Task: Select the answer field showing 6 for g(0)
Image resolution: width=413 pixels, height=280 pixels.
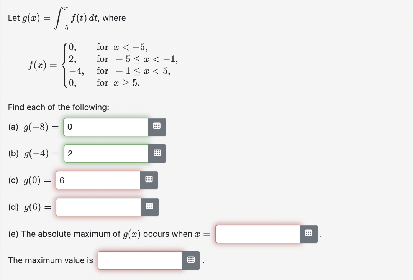Action: click(98, 180)
